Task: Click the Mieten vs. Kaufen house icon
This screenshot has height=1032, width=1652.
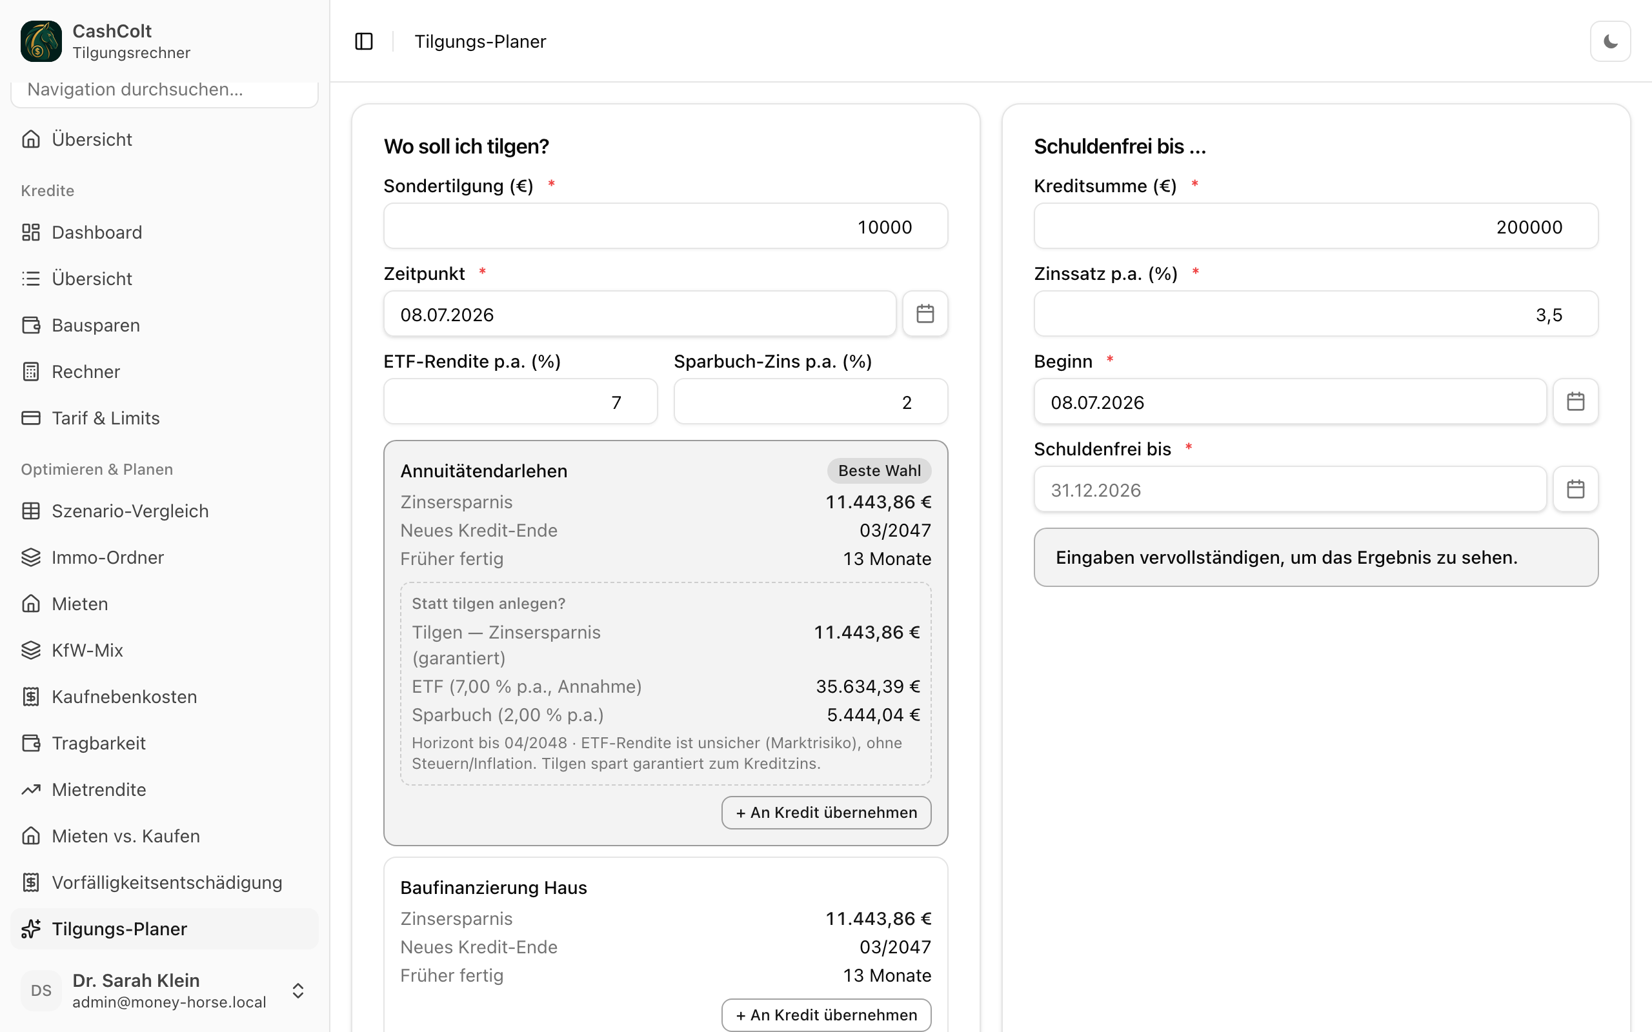Action: click(x=31, y=835)
